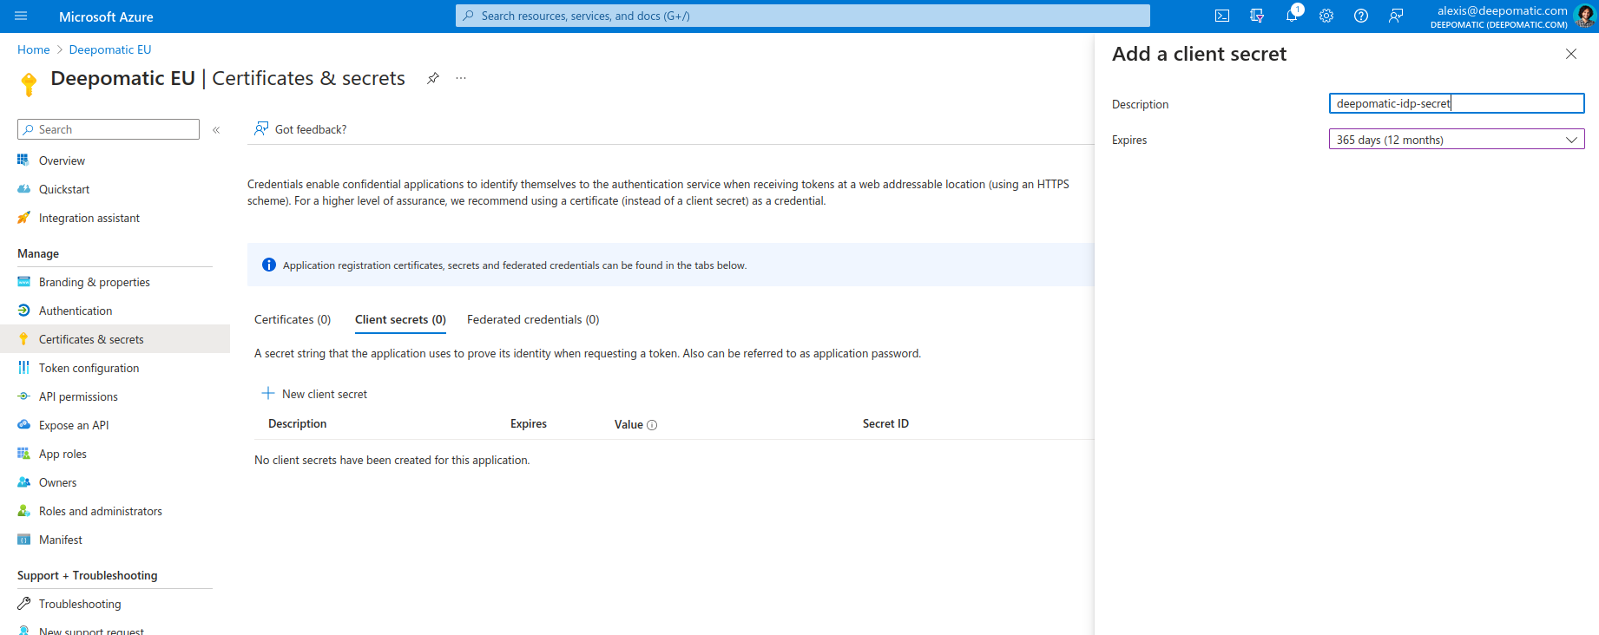1599x635 pixels.
Task: Click the Manifest icon in sidebar
Action: pos(23,540)
